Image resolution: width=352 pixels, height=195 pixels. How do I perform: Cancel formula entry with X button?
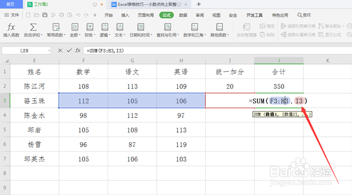pyautogui.click(x=60, y=50)
